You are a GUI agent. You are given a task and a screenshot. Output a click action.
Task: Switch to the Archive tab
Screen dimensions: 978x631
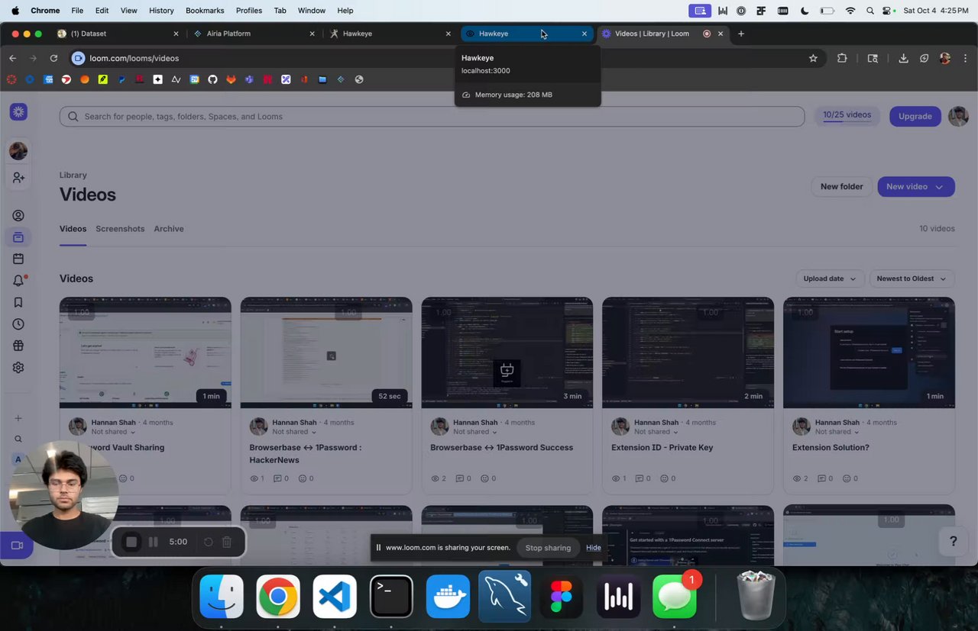pyautogui.click(x=169, y=229)
